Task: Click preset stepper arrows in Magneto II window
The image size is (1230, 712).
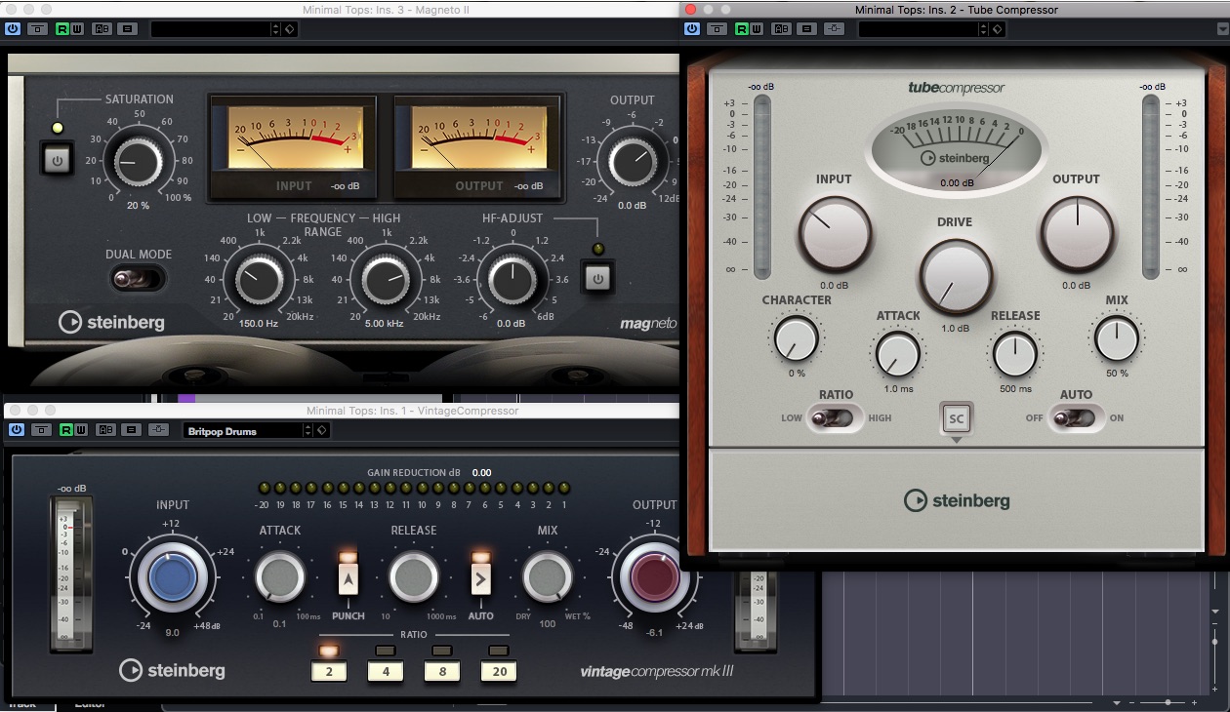Action: (x=275, y=29)
